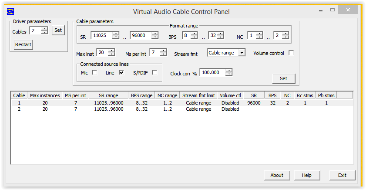The width and height of the screenshot is (366, 190).
Task: Open the Stream fmt dropdown
Action: click(242, 53)
